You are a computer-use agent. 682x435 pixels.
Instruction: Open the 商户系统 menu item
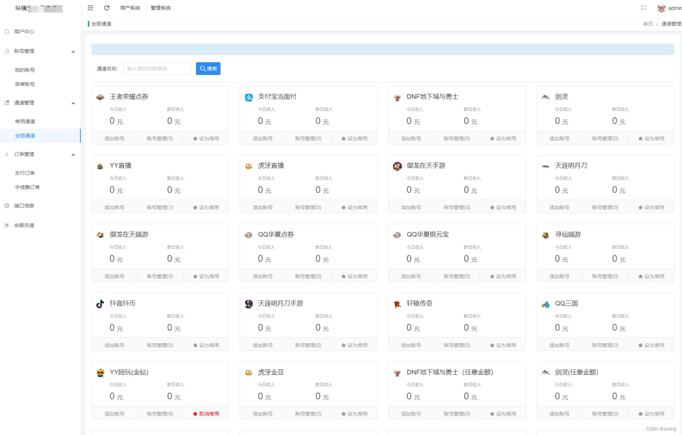pyautogui.click(x=129, y=8)
